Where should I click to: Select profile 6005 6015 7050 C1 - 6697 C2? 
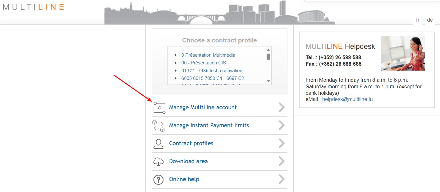(213, 78)
